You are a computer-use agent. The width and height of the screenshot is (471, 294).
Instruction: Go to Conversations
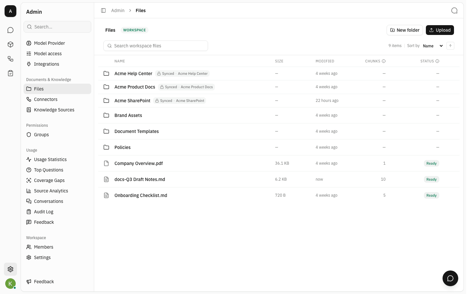point(57,201)
